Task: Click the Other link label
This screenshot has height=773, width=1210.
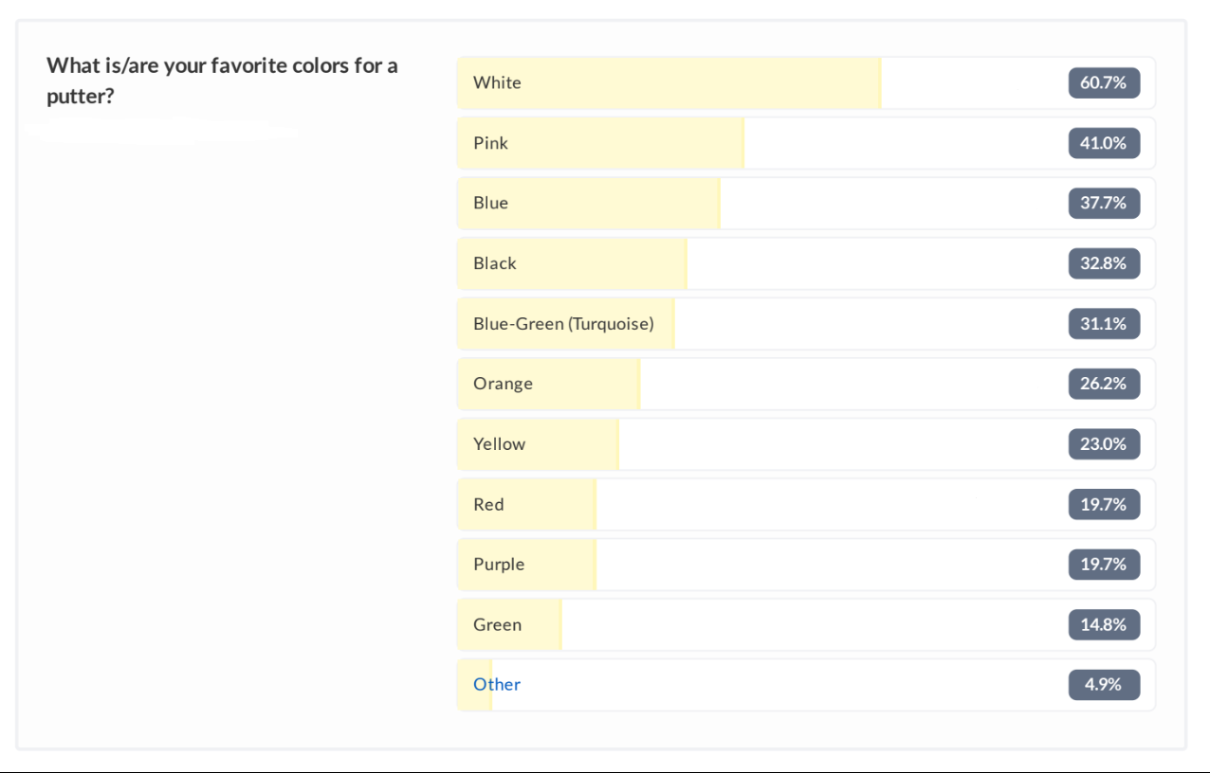Action: tap(497, 685)
